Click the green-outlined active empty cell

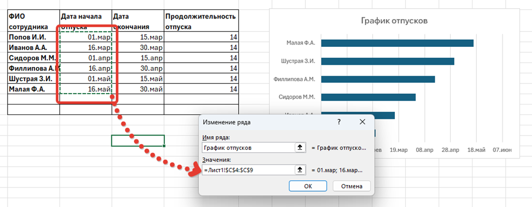138,141
